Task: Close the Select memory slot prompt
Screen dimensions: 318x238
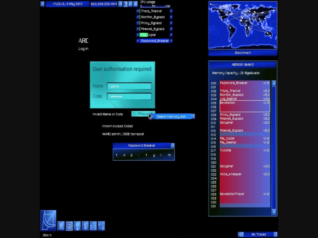Action: coord(193,116)
